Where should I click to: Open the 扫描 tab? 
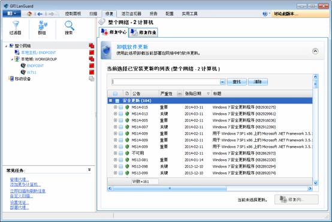(93, 14)
